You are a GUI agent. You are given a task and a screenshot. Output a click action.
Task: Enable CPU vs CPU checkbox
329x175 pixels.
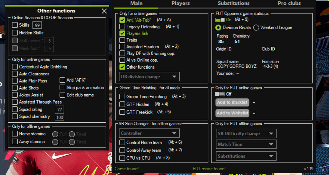click(122, 158)
